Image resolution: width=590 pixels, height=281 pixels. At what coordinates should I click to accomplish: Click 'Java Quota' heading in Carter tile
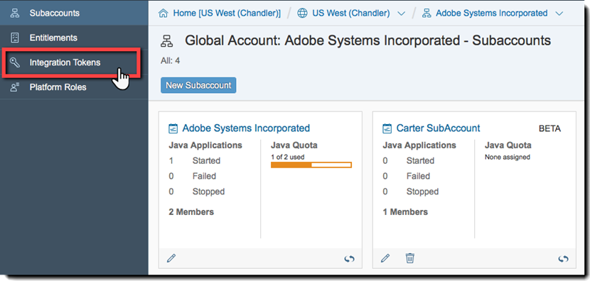(508, 145)
